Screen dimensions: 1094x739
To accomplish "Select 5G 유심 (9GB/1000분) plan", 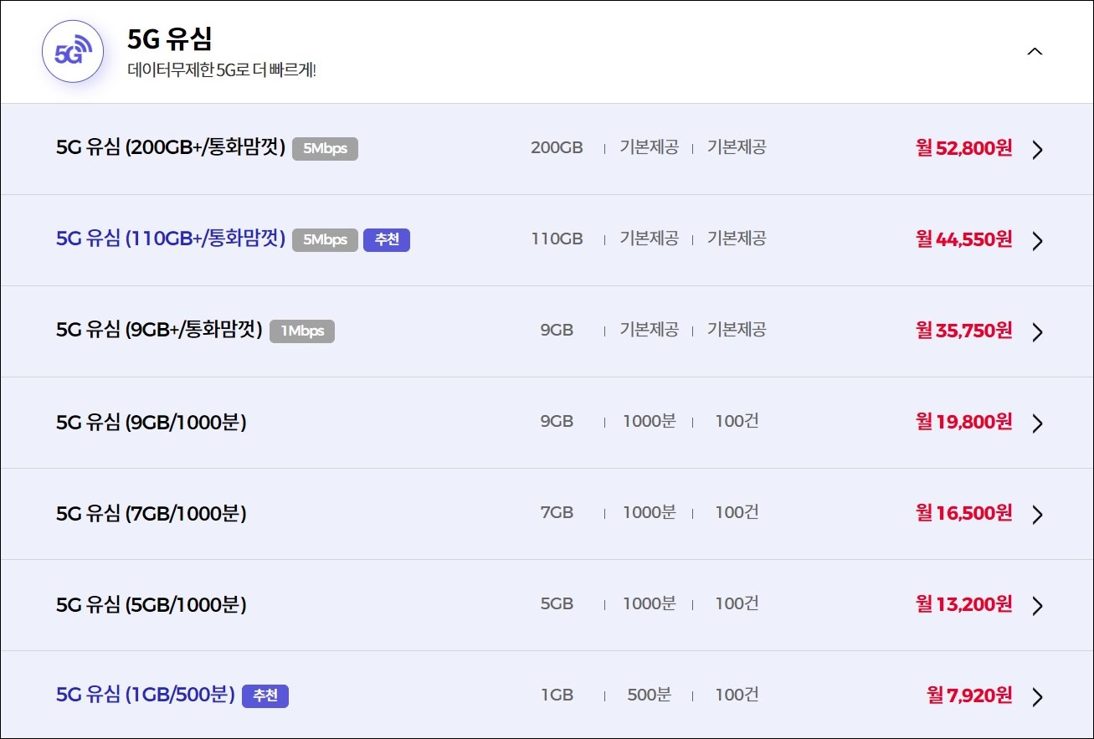I will point(152,422).
